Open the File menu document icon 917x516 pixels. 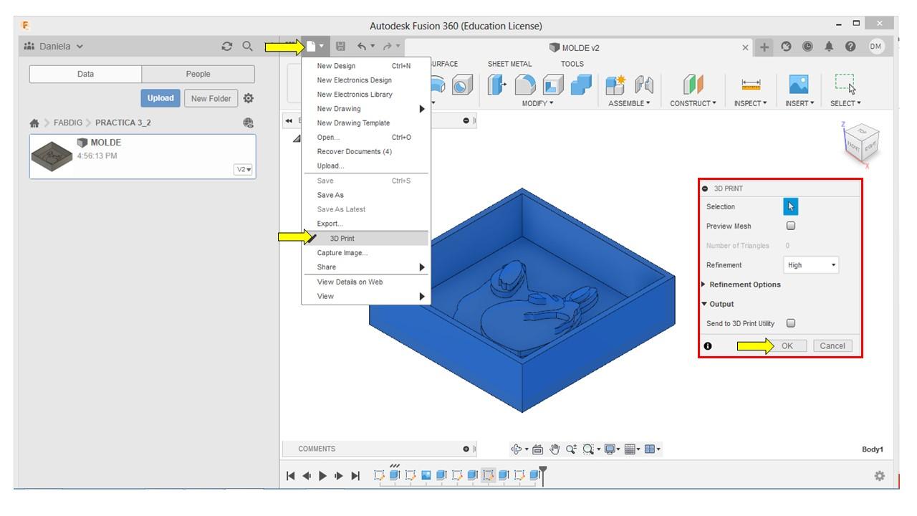[315, 47]
